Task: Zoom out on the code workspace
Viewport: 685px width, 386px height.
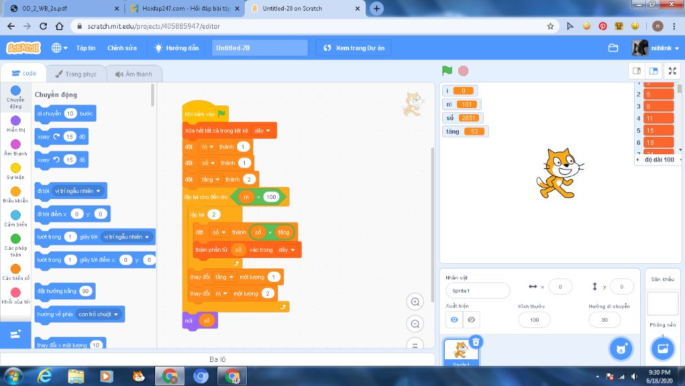Action: (415, 324)
